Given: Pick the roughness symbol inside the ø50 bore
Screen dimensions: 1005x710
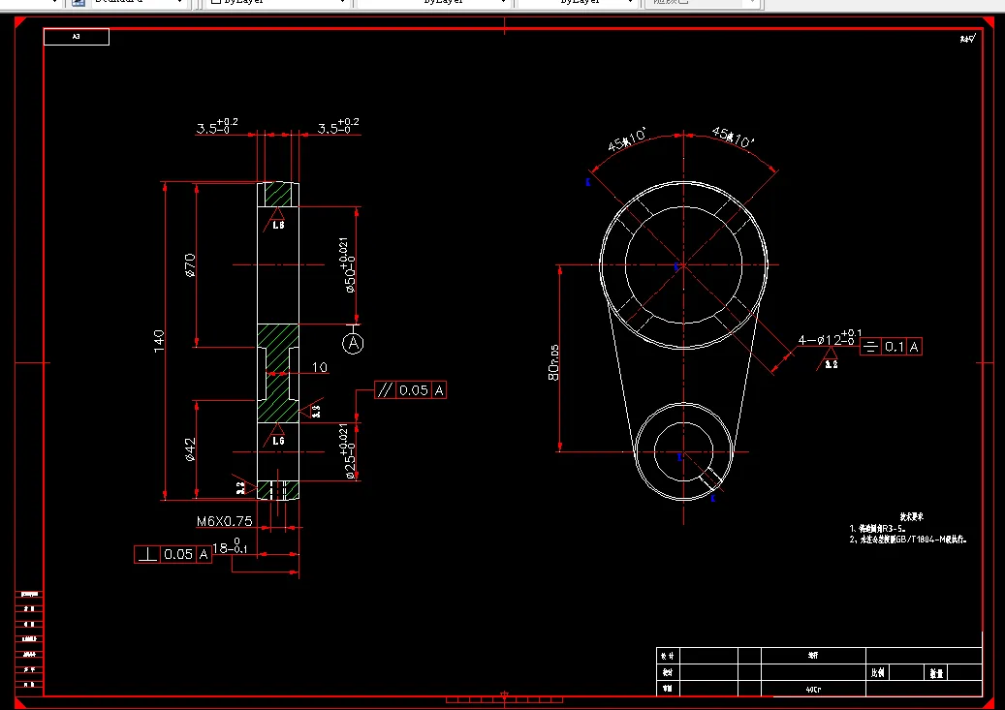Looking at the screenshot, I should coord(275,219).
